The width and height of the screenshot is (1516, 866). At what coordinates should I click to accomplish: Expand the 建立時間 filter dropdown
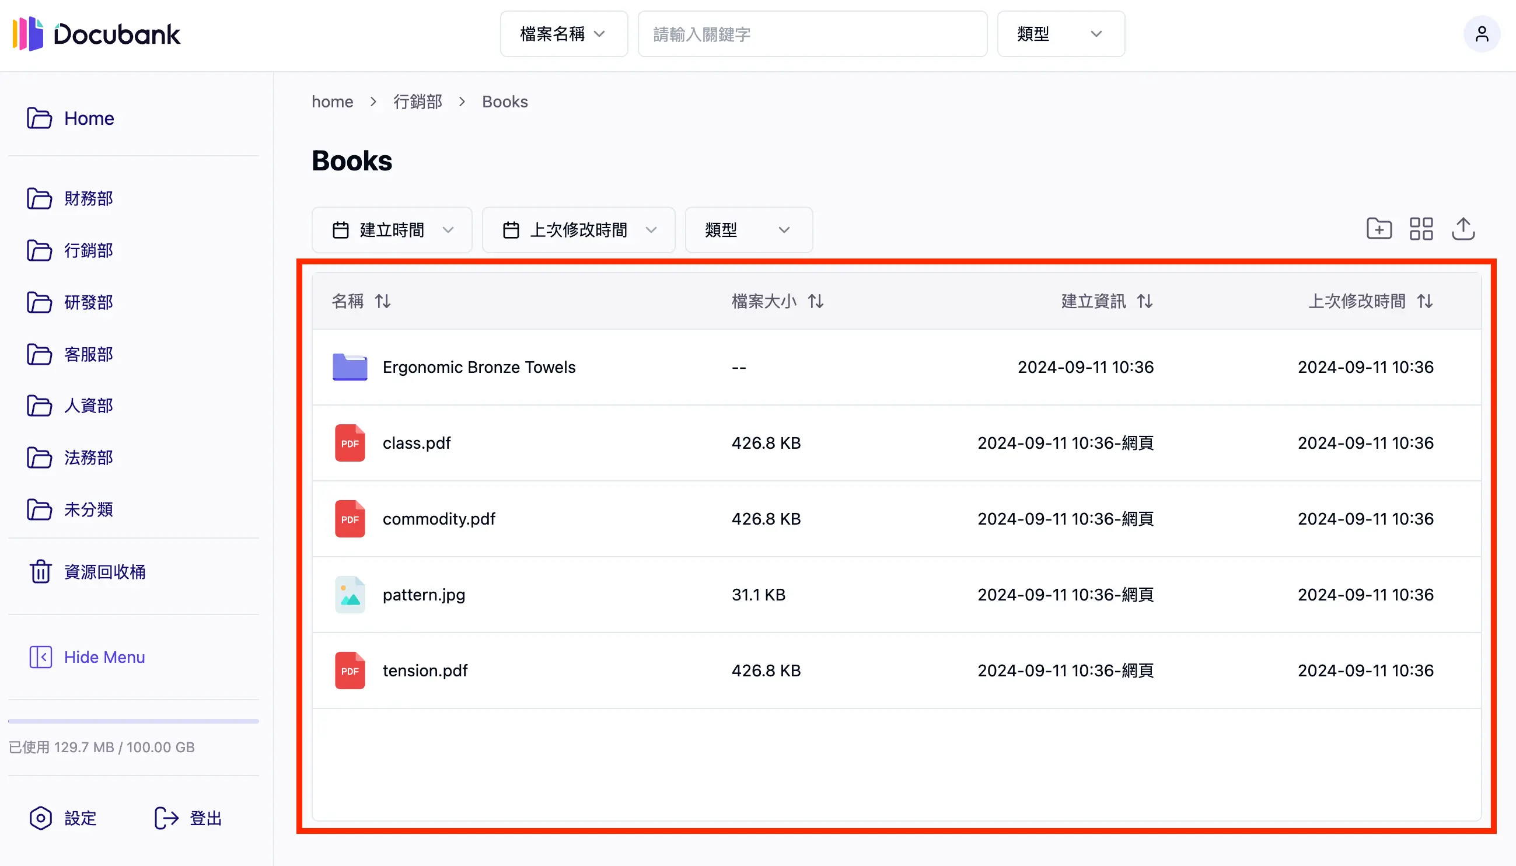(392, 229)
